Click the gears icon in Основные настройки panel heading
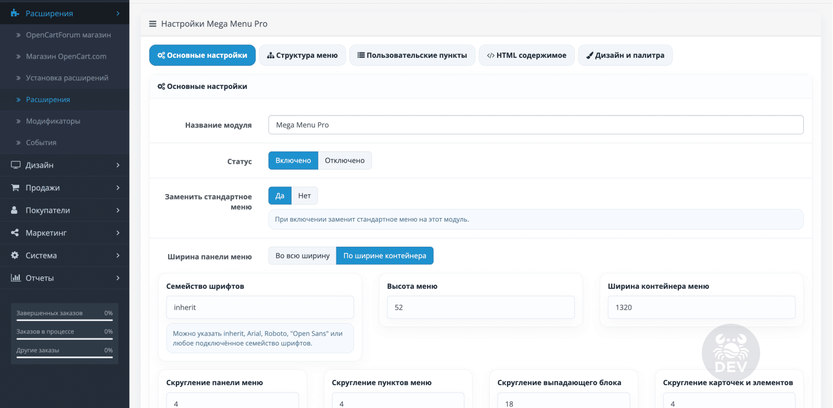 161,86
